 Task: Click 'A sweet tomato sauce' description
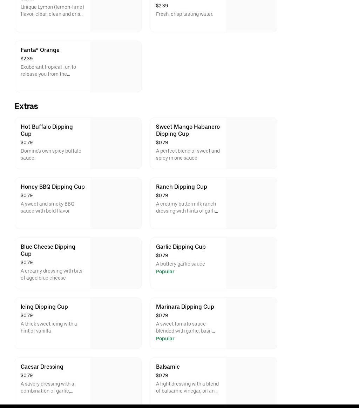185,327
